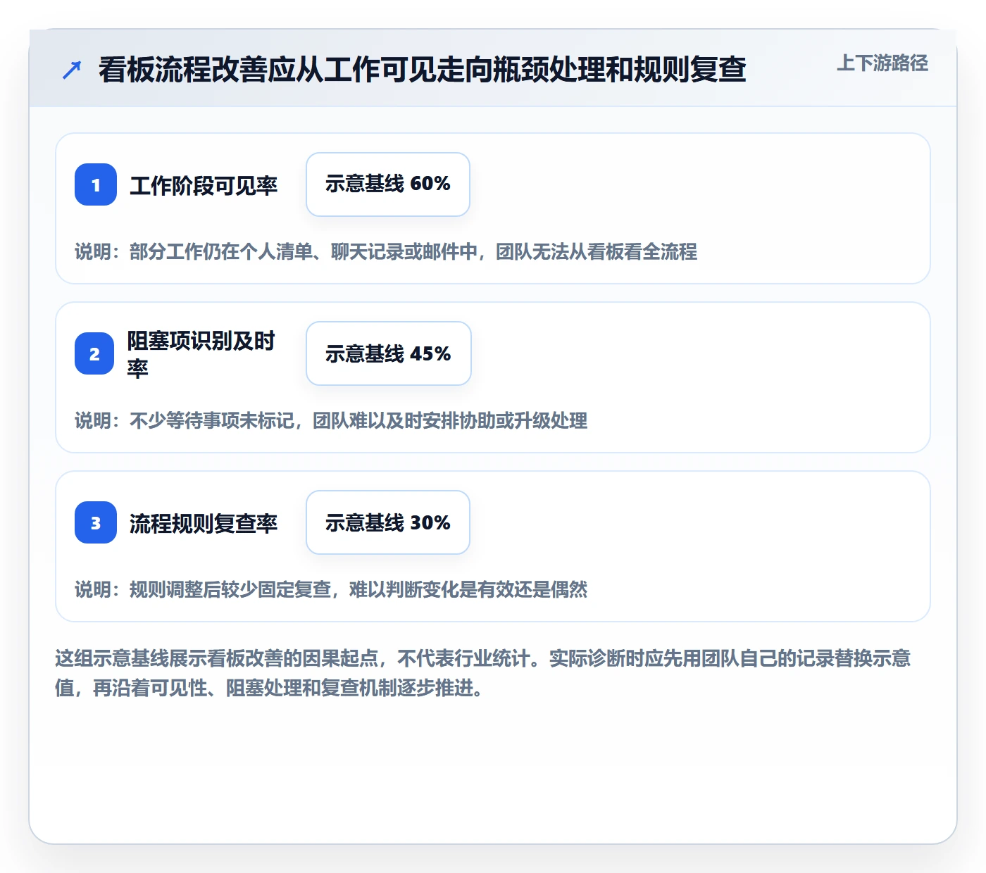Click the 示意基线 60% pill
The image size is (986, 873).
click(388, 184)
